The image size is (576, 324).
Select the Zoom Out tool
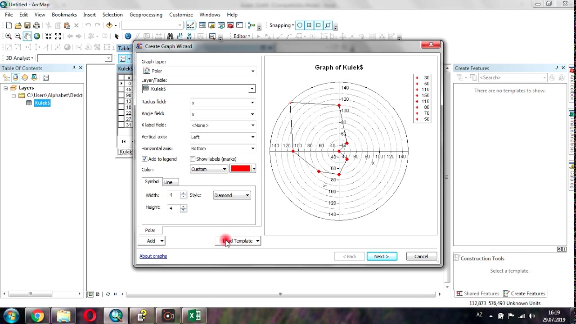18,36
